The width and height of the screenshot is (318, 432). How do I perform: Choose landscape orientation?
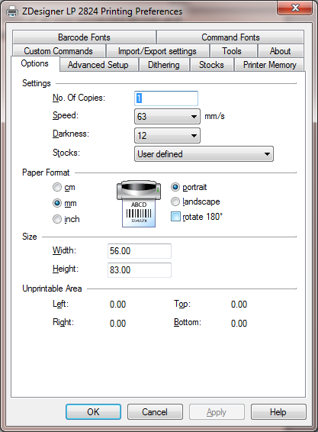(x=175, y=201)
